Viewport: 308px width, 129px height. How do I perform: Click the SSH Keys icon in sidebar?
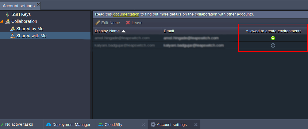[7, 14]
